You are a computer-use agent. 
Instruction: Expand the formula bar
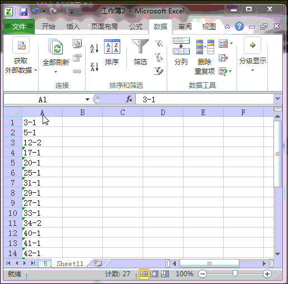278,98
